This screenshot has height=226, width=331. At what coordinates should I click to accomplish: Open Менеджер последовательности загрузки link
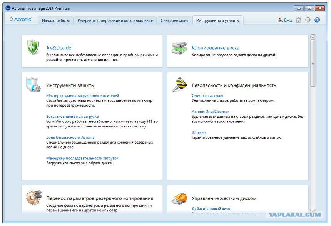(82, 158)
